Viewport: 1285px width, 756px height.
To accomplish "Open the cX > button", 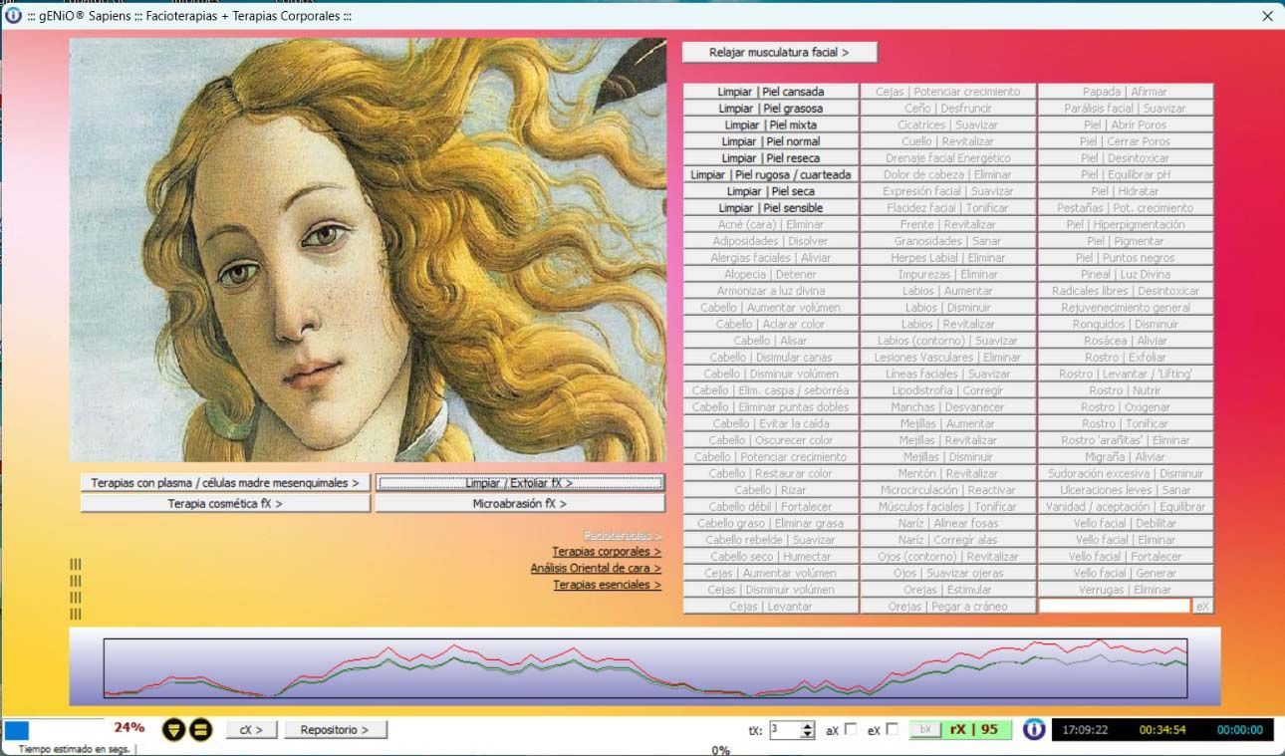I will coord(252,730).
